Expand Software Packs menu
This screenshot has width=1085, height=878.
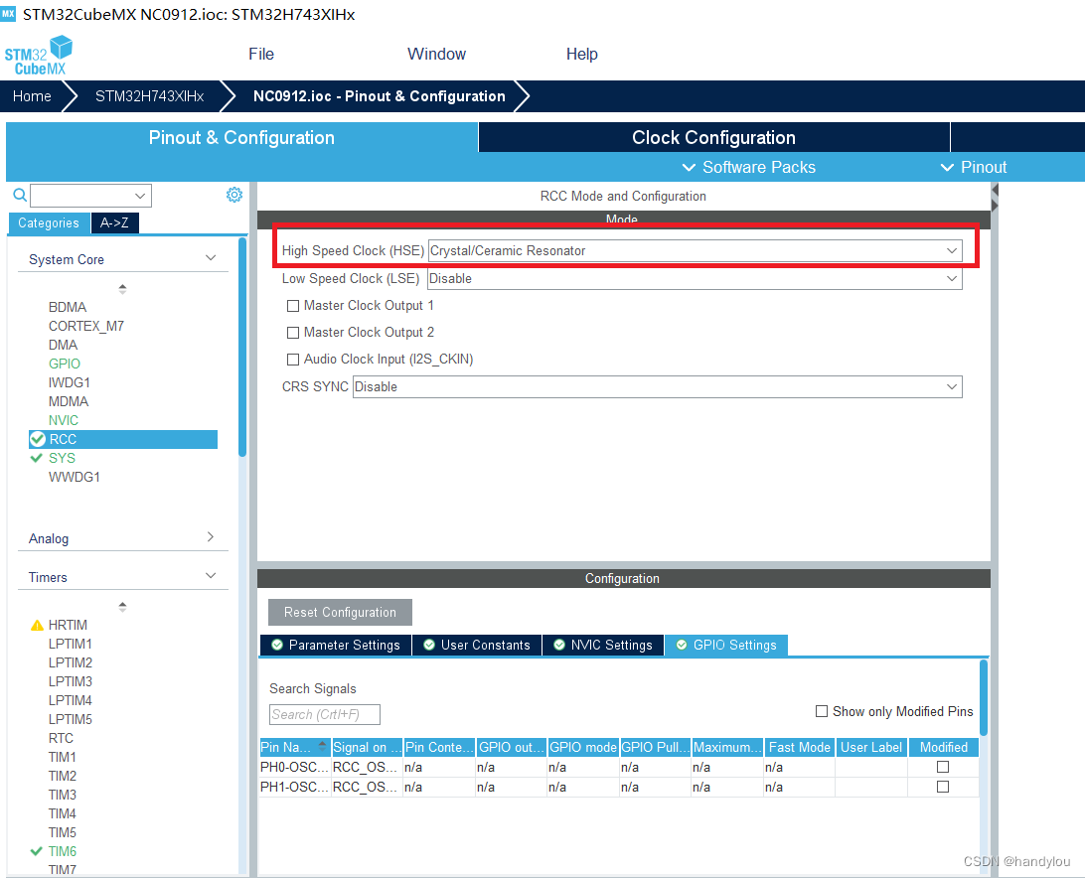click(x=749, y=168)
